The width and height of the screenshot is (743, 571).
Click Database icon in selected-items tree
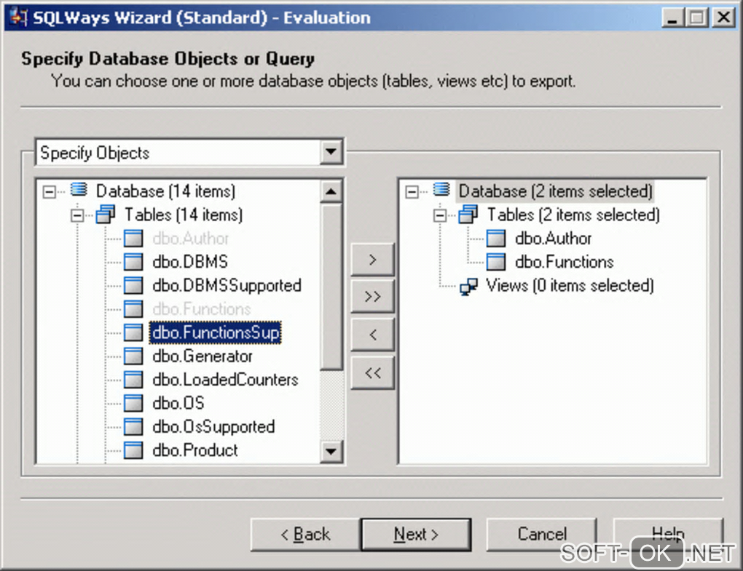click(441, 190)
